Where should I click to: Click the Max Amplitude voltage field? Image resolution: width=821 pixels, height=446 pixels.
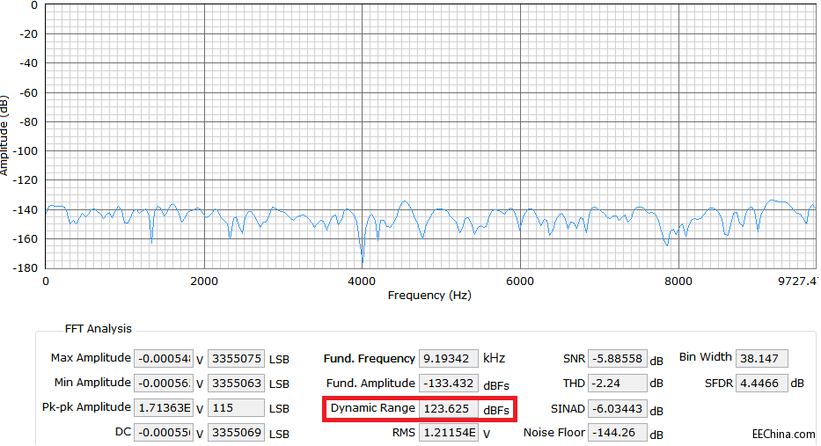click(x=164, y=359)
